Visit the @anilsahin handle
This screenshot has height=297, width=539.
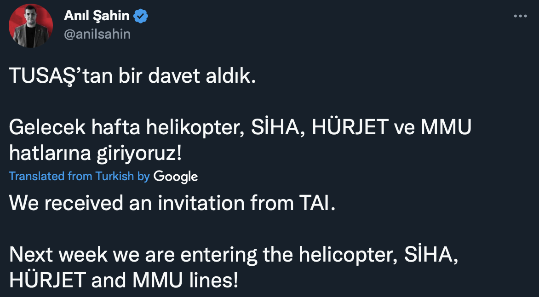click(97, 34)
